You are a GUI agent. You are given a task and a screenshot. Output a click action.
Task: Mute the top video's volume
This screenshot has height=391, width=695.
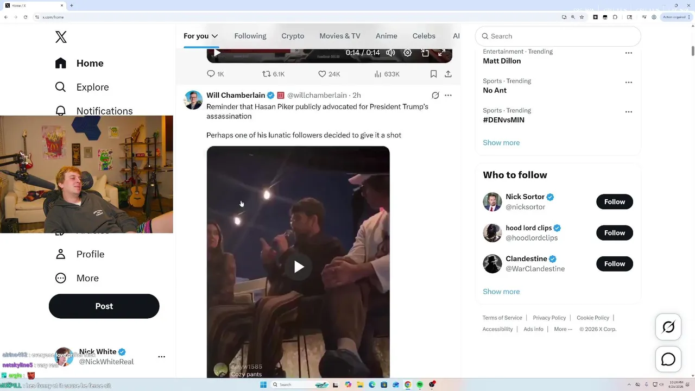click(x=390, y=53)
